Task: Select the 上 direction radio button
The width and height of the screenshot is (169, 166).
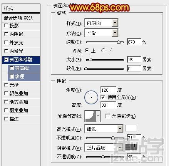Action: pyautogui.click(x=87, y=50)
